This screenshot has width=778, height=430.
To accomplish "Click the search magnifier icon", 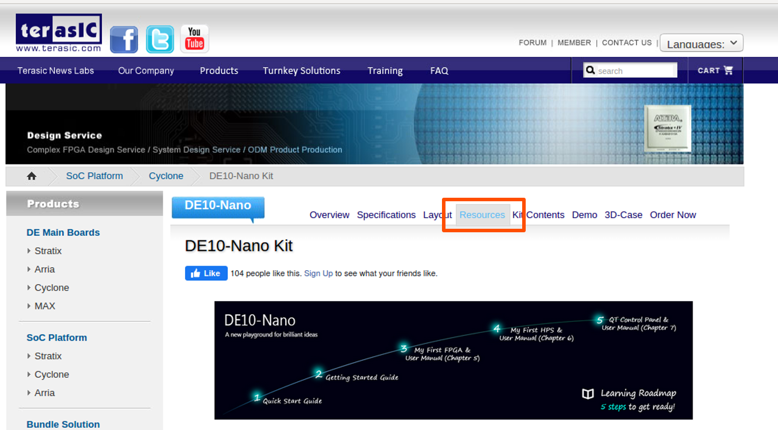I will 590,70.
